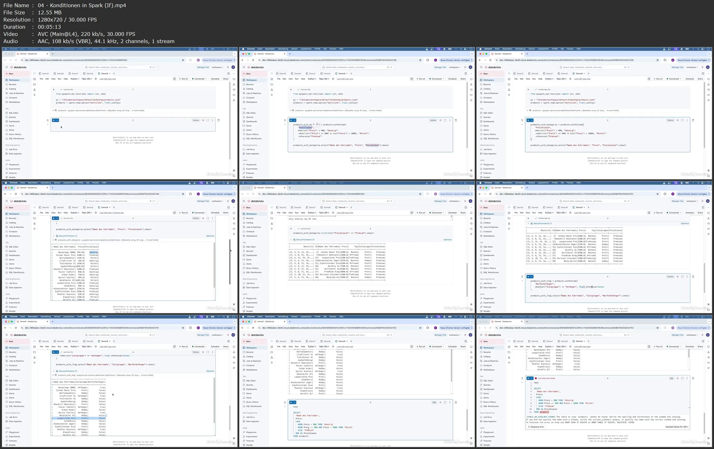This screenshot has width=714, height=449.
Task: Expand the failed SQL cell 5 to fullscreen
Action: 682,378
